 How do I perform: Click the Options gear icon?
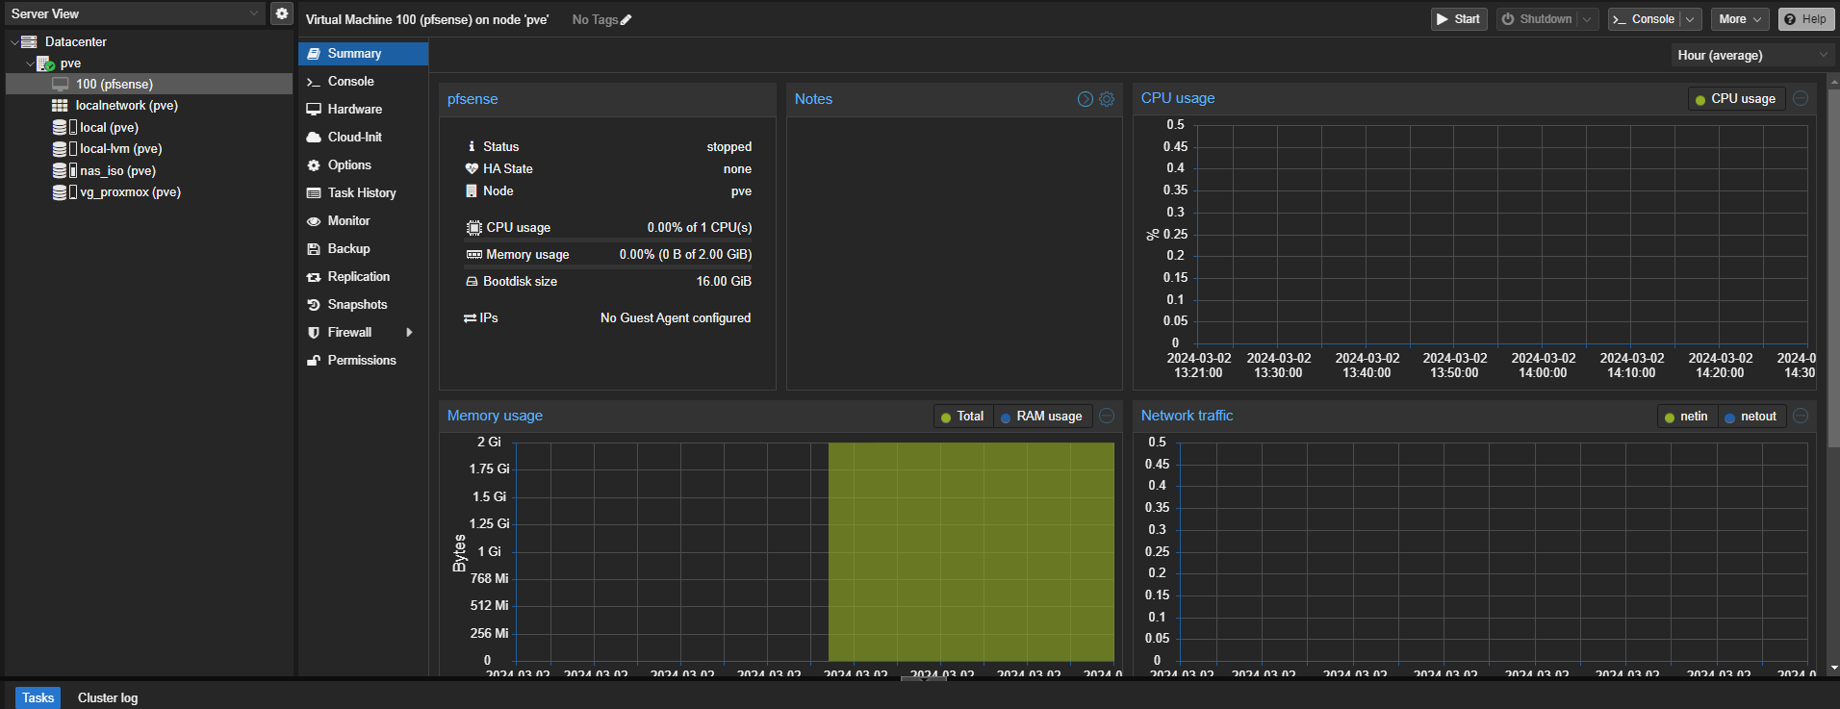pos(314,165)
